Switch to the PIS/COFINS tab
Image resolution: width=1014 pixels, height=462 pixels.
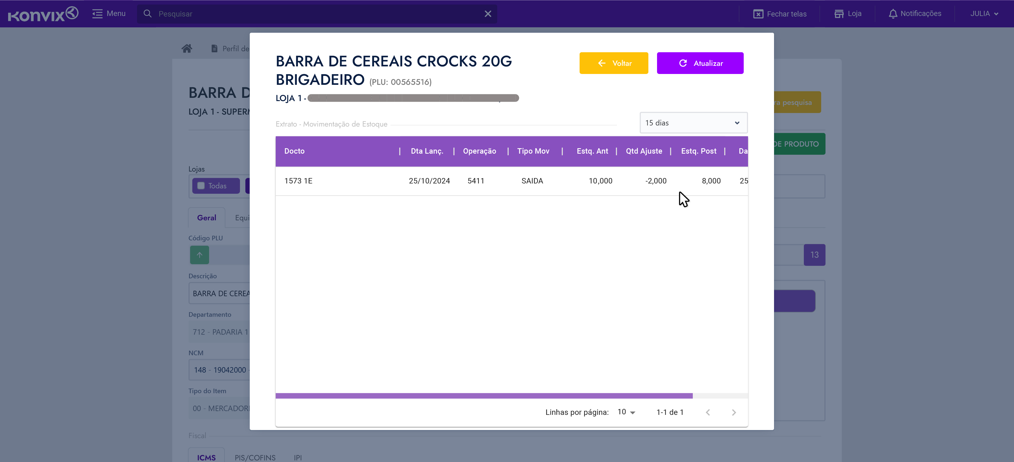click(x=255, y=457)
